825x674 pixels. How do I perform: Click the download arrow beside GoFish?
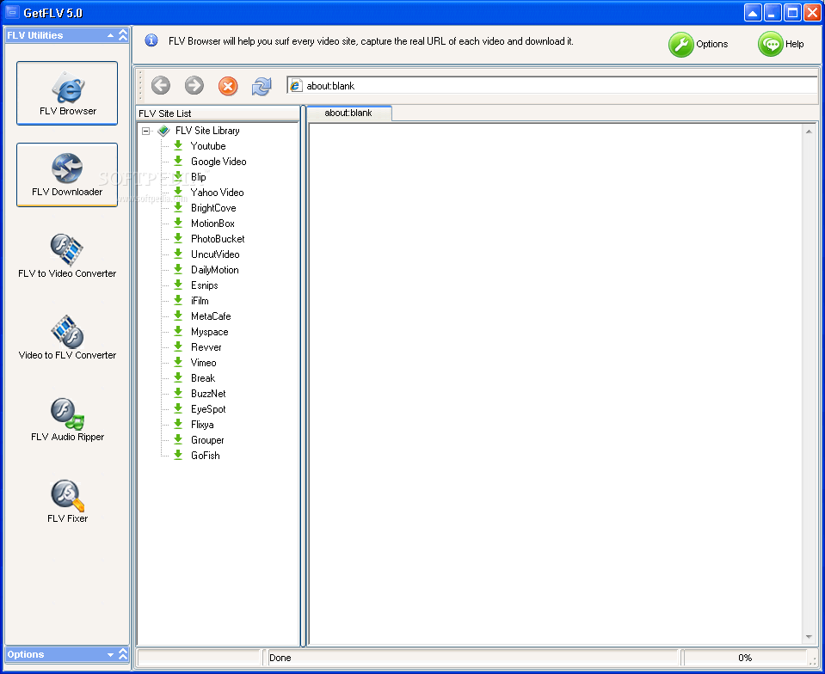tap(178, 455)
